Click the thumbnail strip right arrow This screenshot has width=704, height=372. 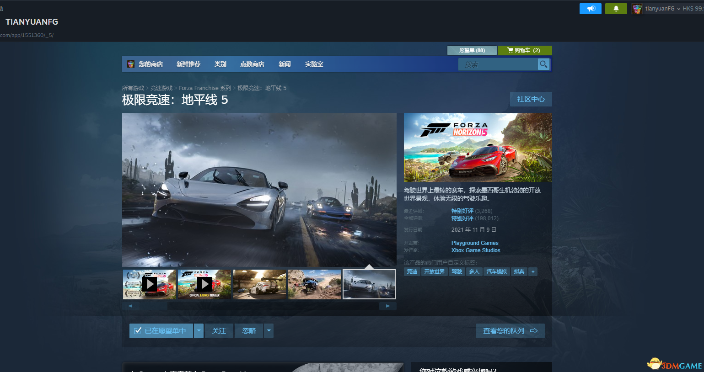[x=388, y=306]
